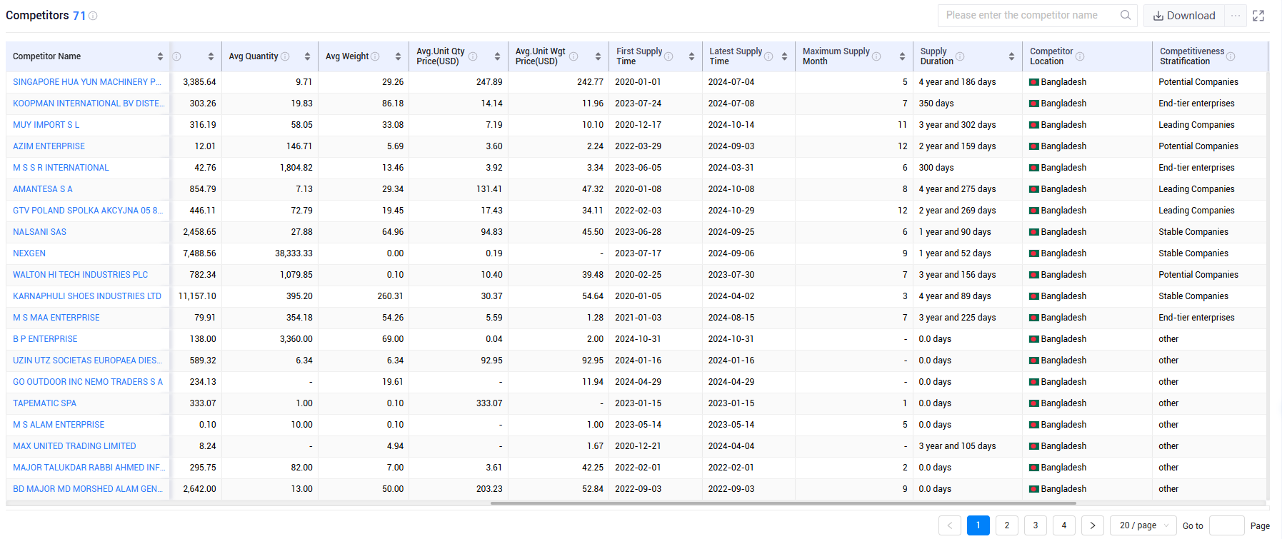This screenshot has width=1282, height=539.
Task: Show info for Avg.Unit Wgt Price
Action: coord(574,56)
